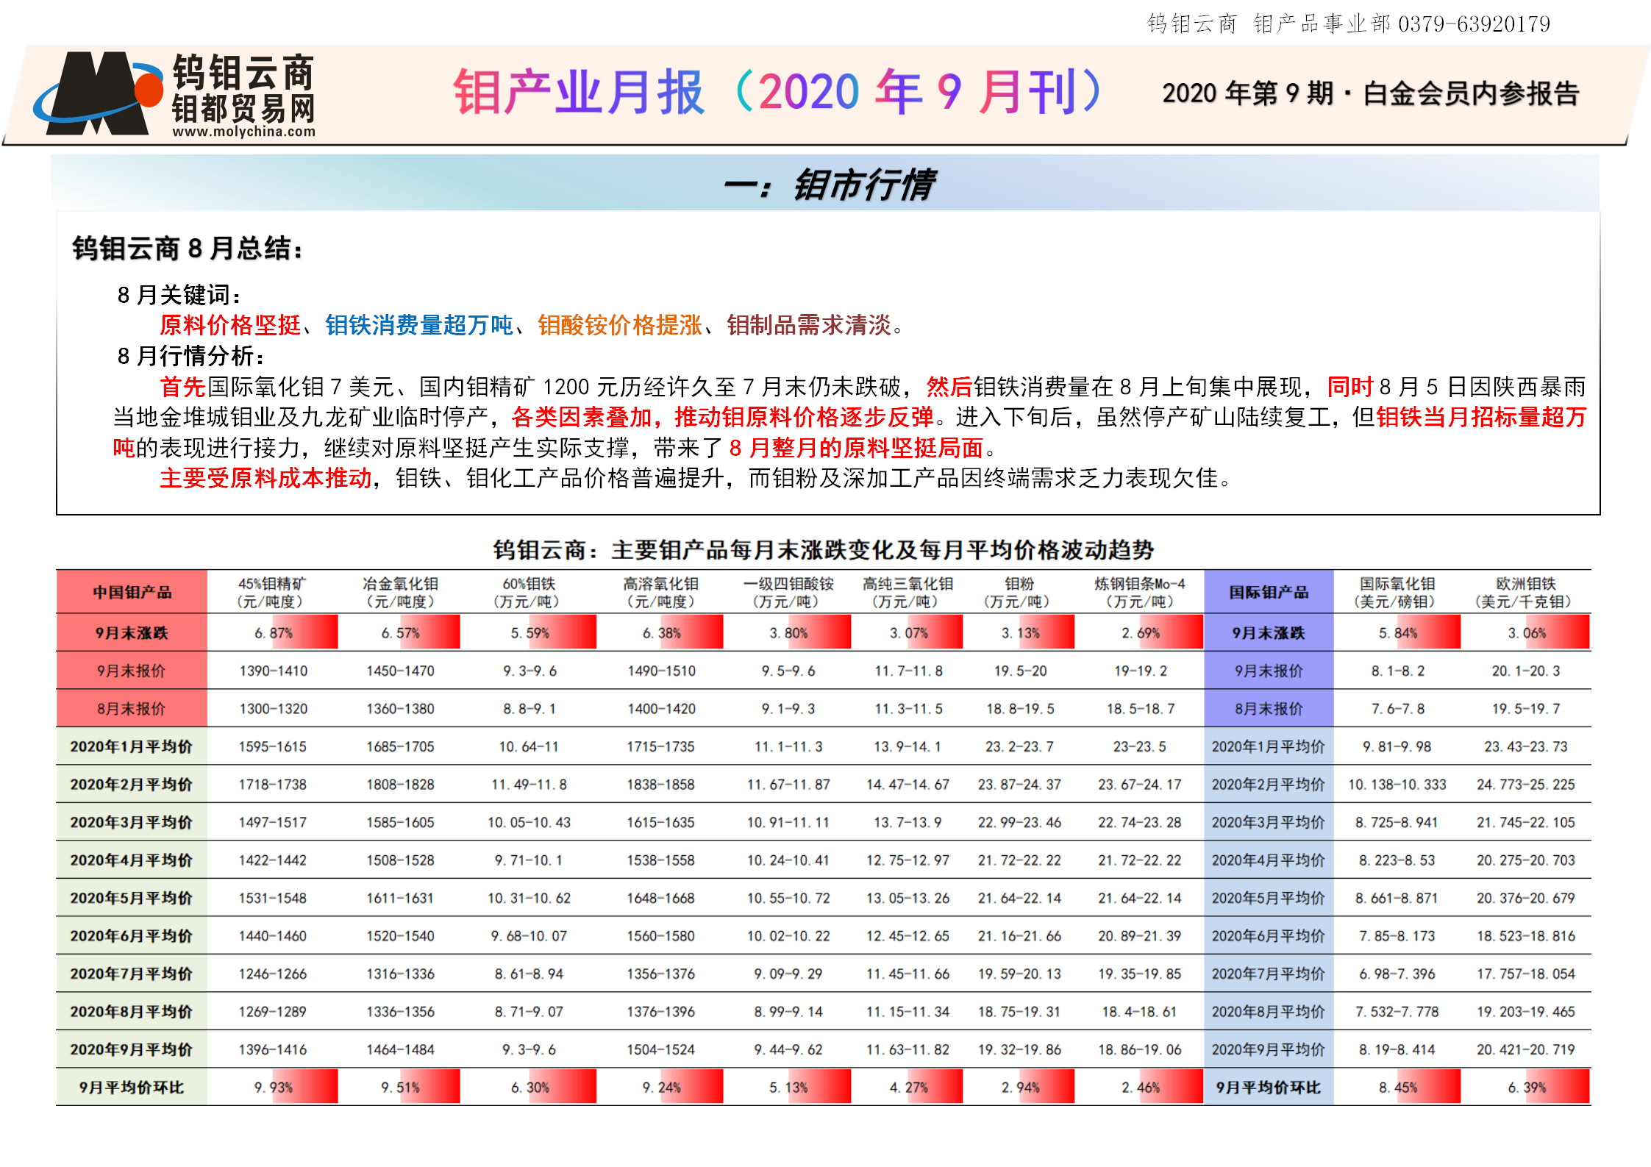The height and width of the screenshot is (1167, 1651).
Task: Click the 钼粉 column header
Action: [1019, 593]
